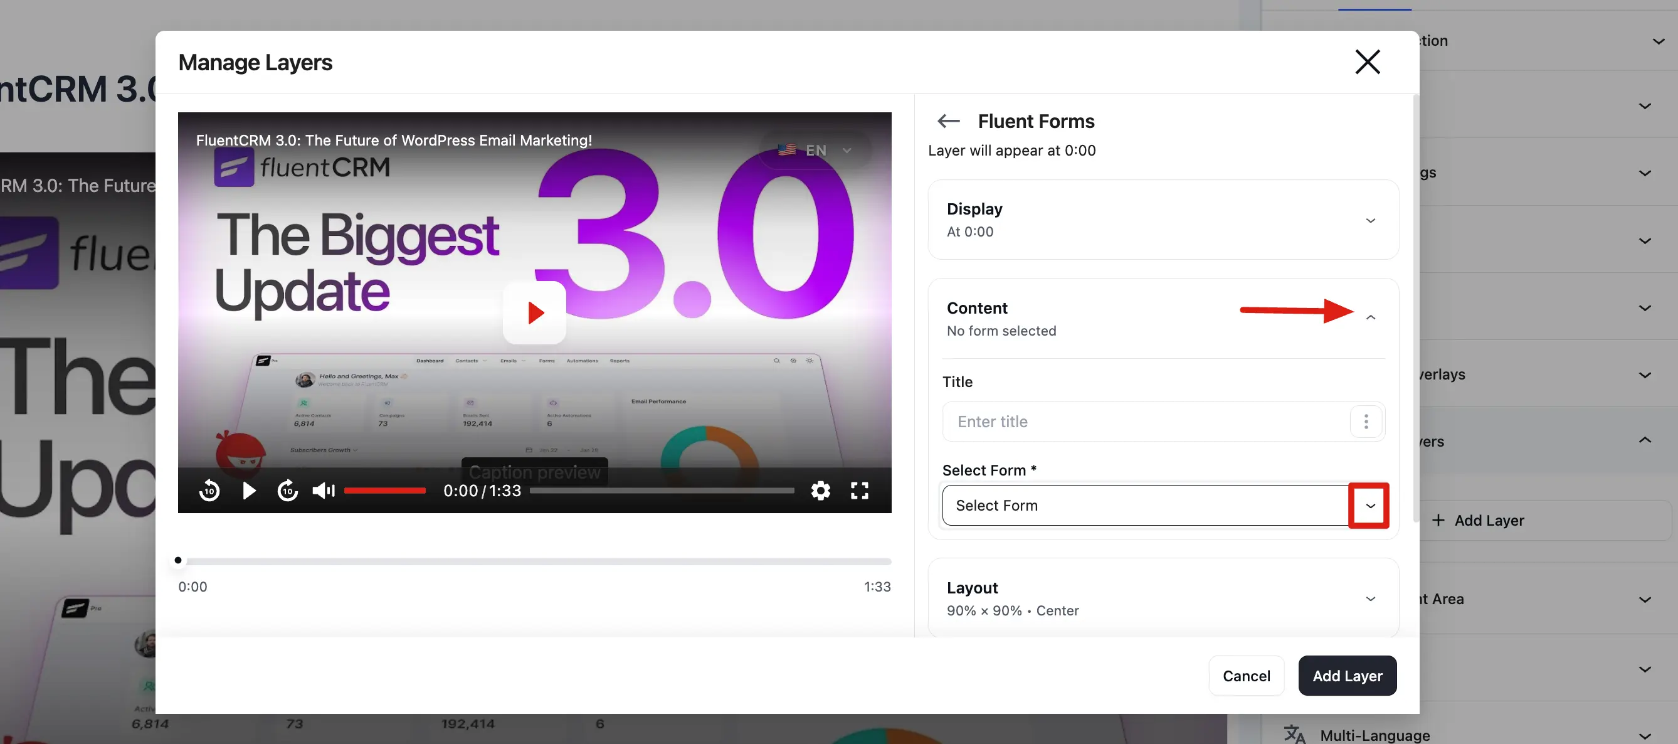Rewind the video 10 seconds

click(x=209, y=491)
